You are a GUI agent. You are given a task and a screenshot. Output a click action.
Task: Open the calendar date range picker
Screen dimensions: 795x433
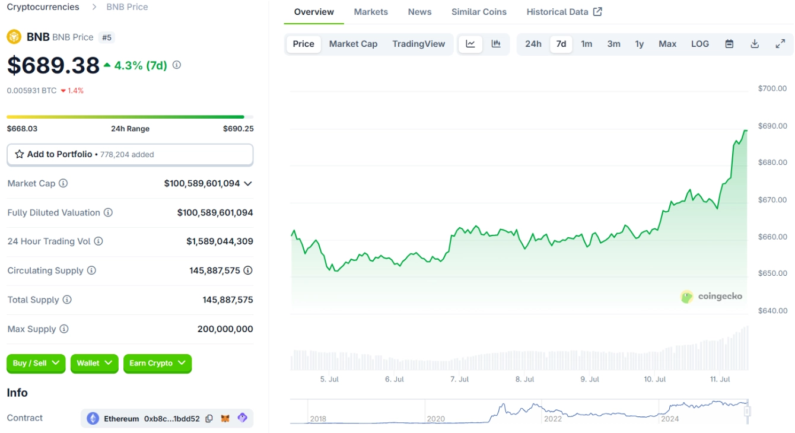click(x=729, y=44)
